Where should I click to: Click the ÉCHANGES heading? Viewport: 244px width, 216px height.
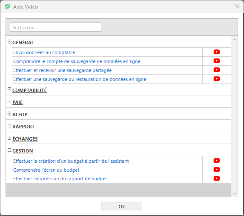(x=25, y=138)
